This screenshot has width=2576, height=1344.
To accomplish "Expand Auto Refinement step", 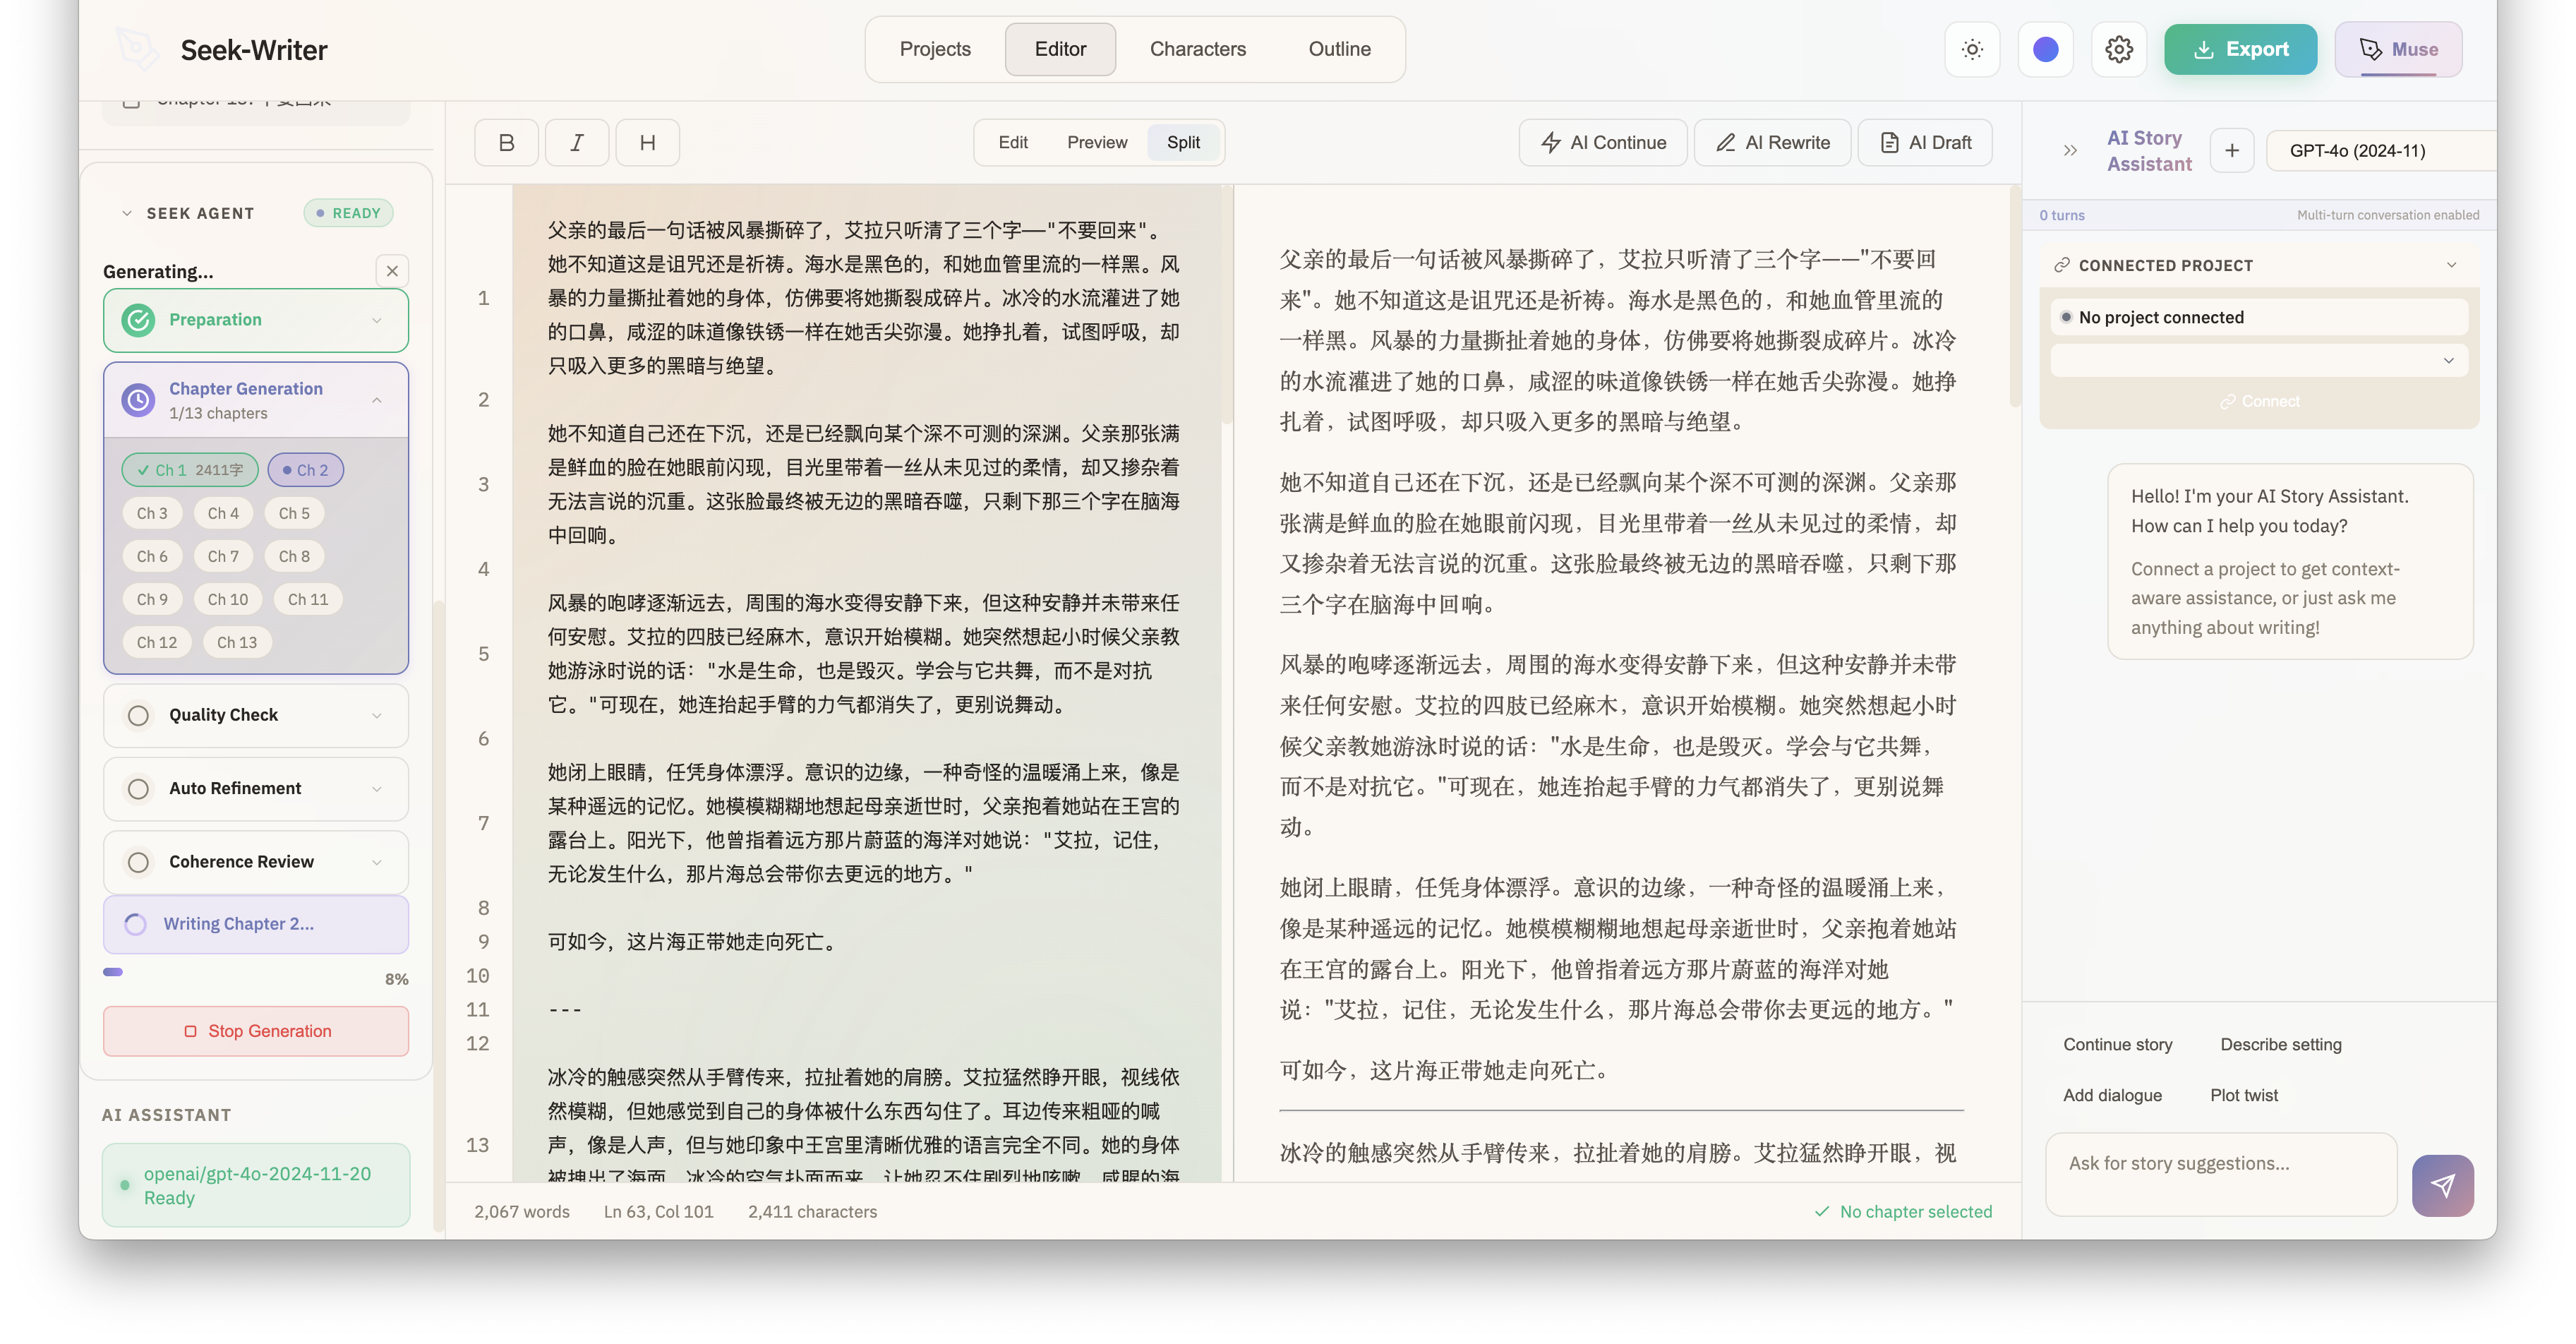I will (376, 789).
